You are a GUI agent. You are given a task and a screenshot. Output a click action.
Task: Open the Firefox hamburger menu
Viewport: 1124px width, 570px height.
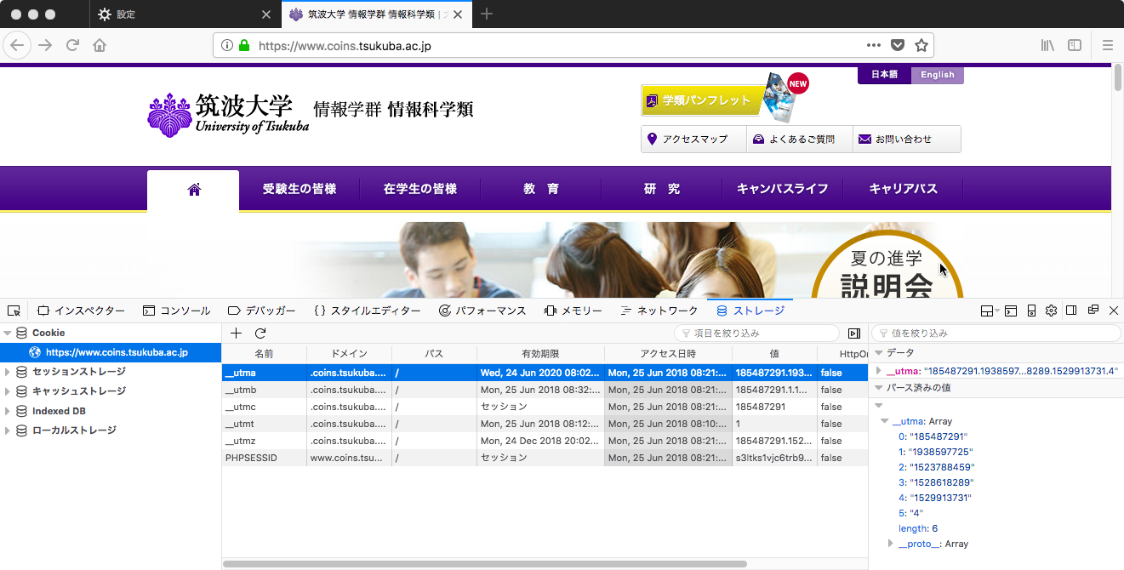tap(1107, 45)
